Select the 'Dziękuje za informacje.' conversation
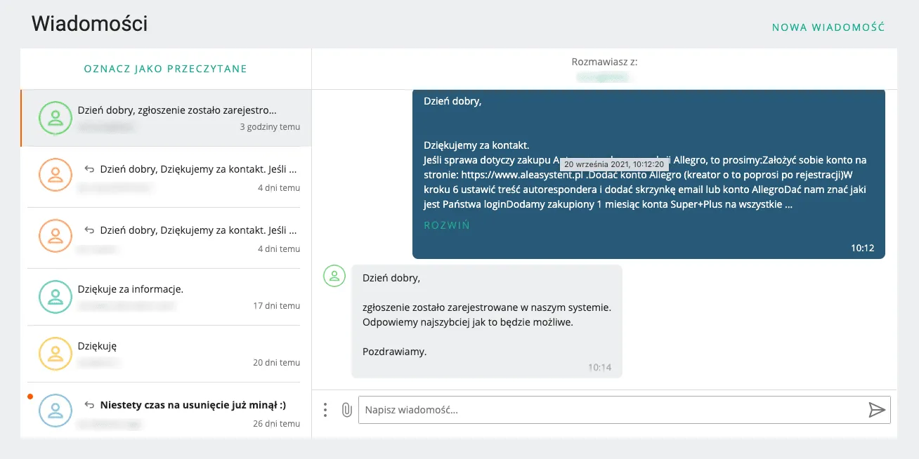Screen dimensions: 919x459 [131, 289]
